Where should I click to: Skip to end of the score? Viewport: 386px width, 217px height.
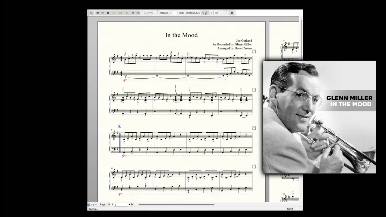pos(138,13)
